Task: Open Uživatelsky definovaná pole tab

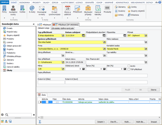Action: pos(63,28)
